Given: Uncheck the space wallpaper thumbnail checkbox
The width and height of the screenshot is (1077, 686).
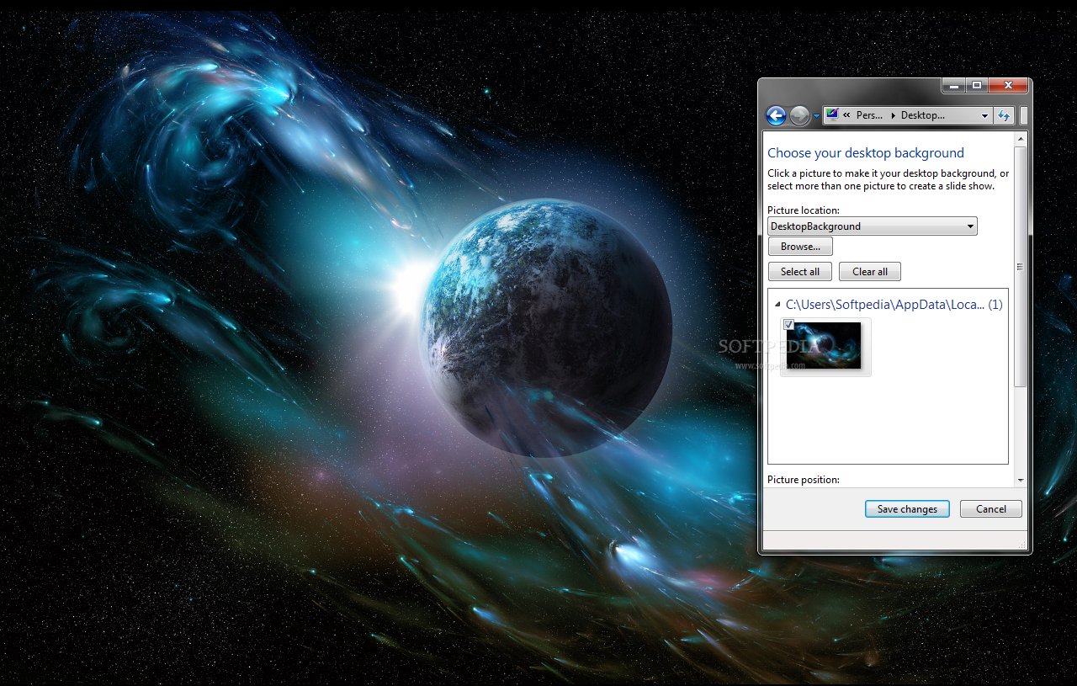Looking at the screenshot, I should point(789,325).
